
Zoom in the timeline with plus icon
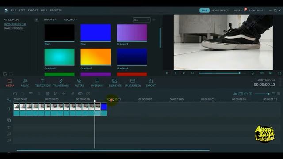251,94
